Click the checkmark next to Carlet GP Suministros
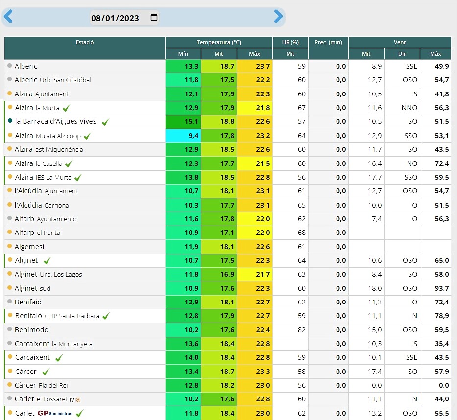This screenshot has height=420, width=457. click(x=79, y=413)
